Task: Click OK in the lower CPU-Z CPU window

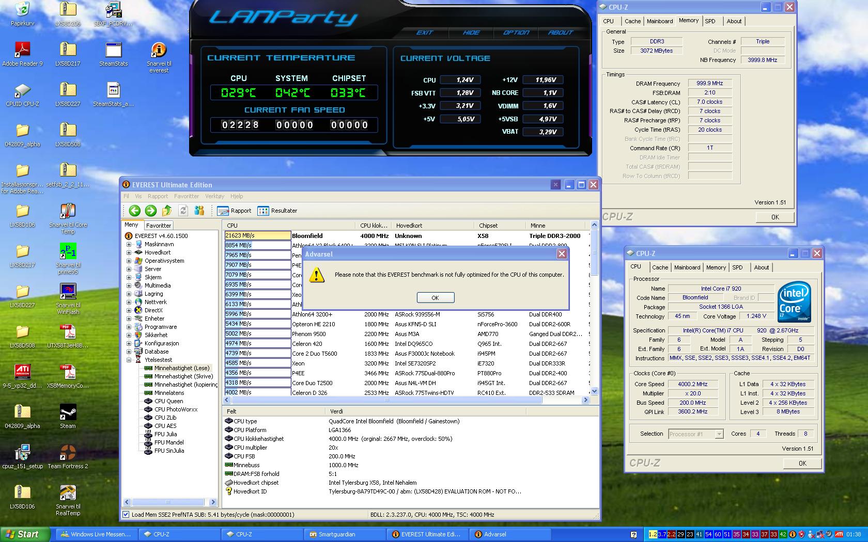Action: [x=802, y=464]
